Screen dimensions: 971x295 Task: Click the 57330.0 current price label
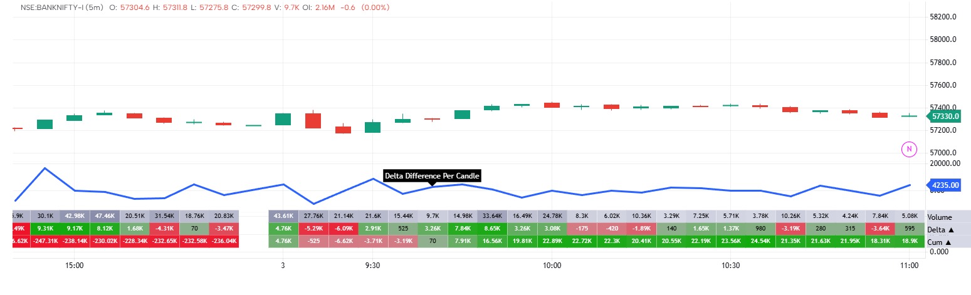click(x=945, y=116)
